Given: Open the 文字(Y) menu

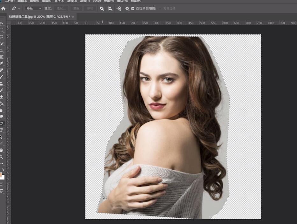Looking at the screenshot, I should point(59,1).
